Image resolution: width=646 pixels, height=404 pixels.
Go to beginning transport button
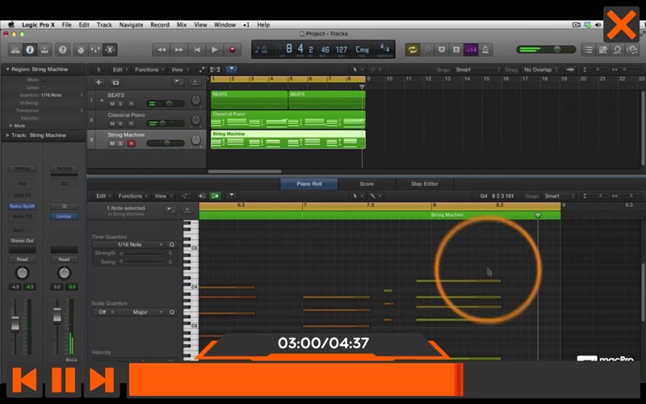tap(197, 50)
